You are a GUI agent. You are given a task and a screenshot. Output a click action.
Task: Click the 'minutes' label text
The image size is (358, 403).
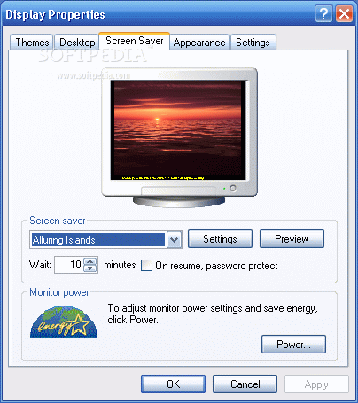pos(120,265)
